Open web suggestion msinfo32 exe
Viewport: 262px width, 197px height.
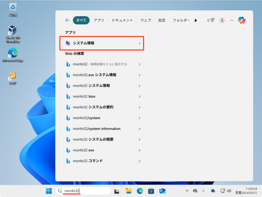[102, 150]
